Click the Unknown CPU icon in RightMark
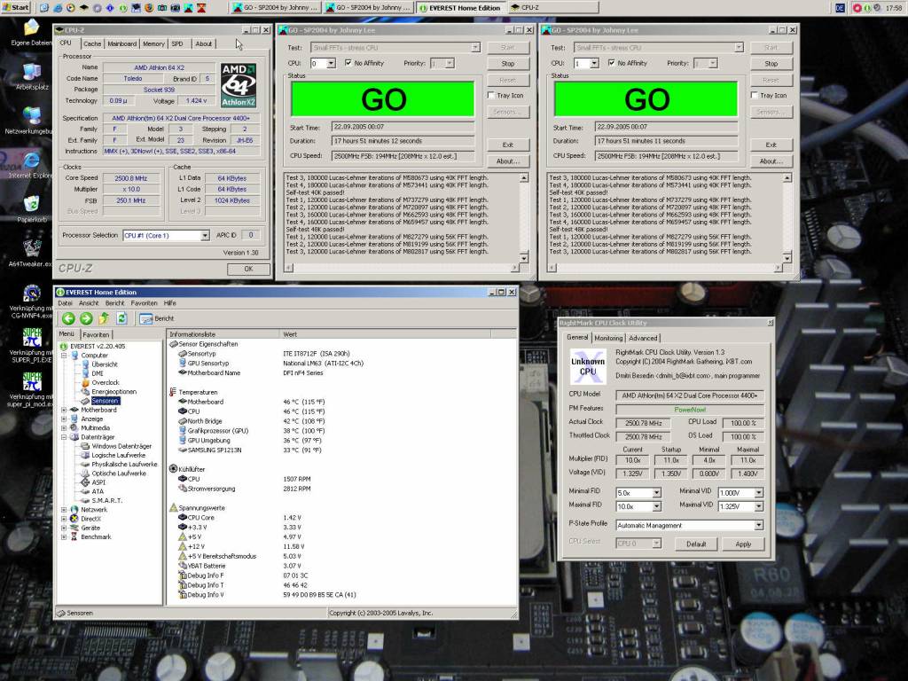The width and height of the screenshot is (908, 681). pos(588,366)
